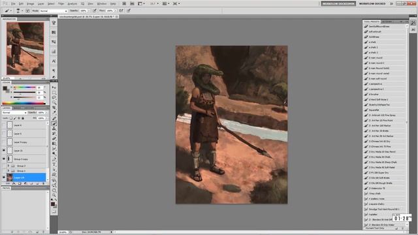Select the History Brush tool
Screen dimensions: 418x235
[54, 133]
